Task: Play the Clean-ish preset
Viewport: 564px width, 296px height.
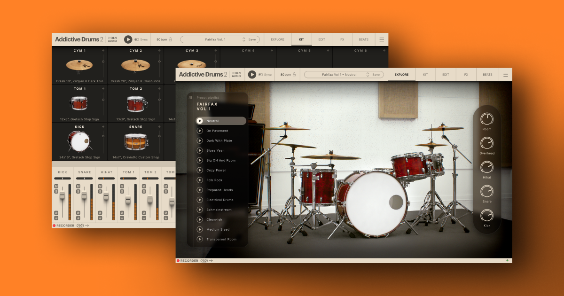Action: [200, 219]
